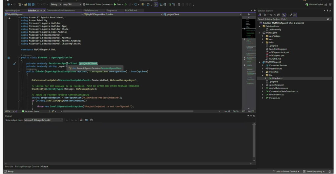Toggle word wrap in Output panel
This screenshot has width=336, height=174.
click(x=86, y=120)
